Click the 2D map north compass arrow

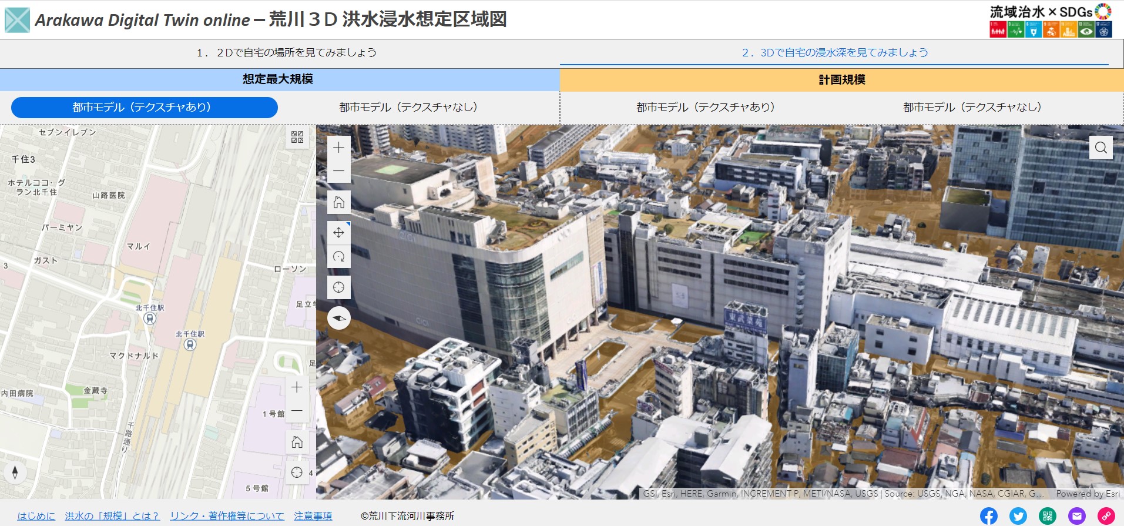[15, 472]
